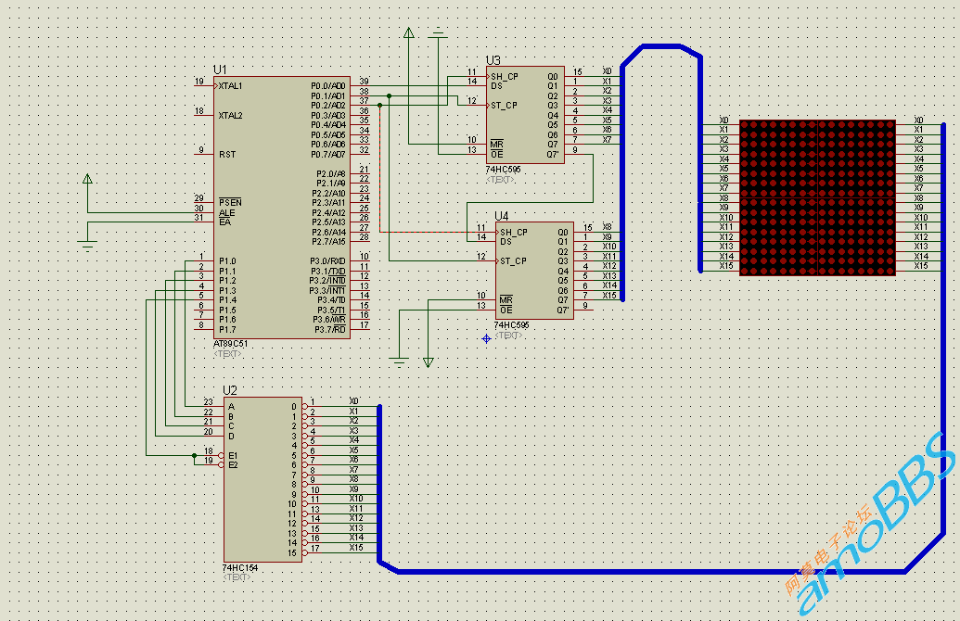This screenshot has height=621, width=960.
Task: Select the U2 74HC154 decoder body
Action: (262, 480)
